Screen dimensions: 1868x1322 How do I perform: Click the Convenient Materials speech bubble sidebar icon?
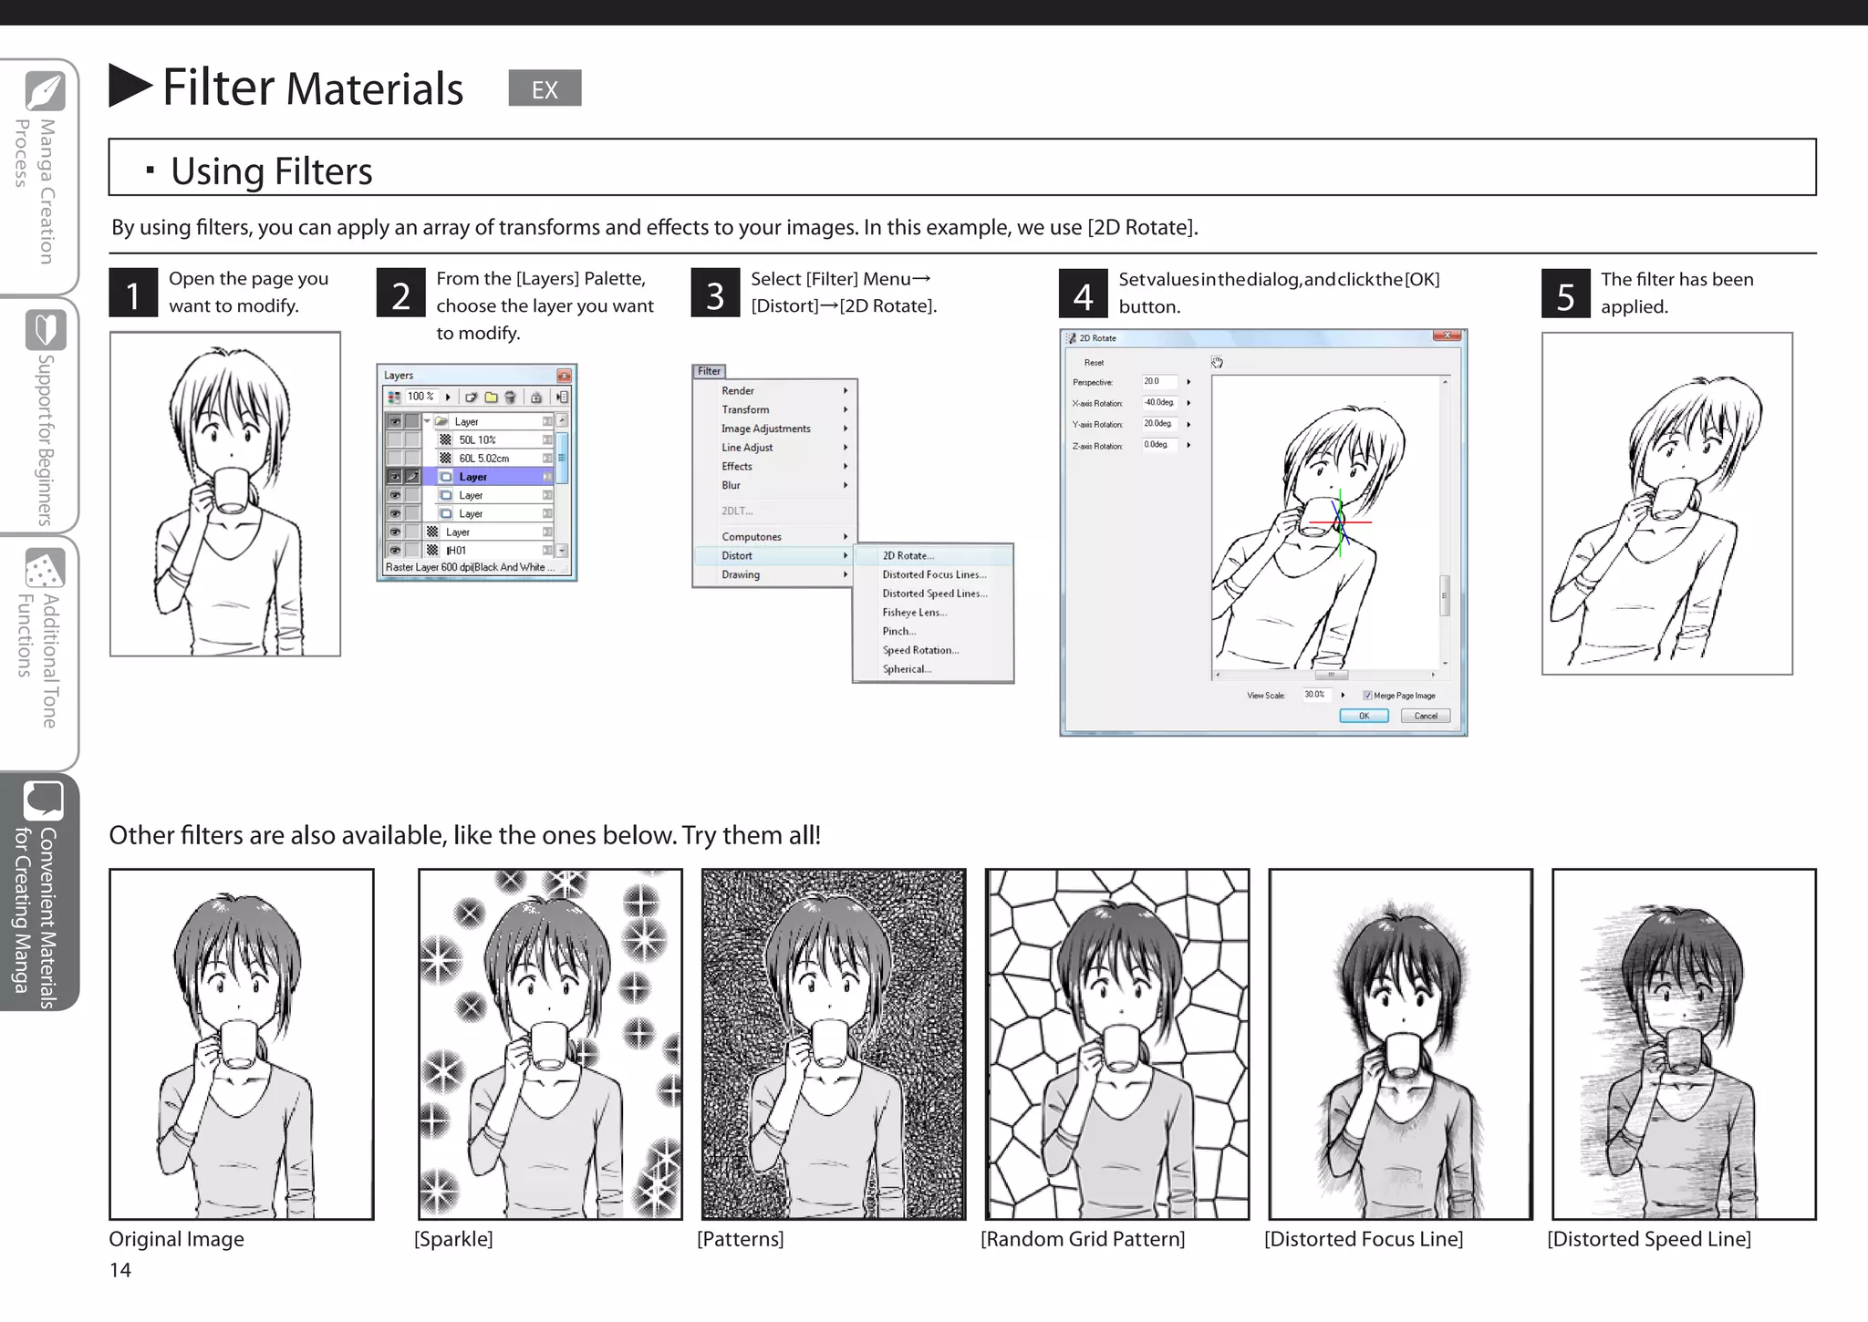pyautogui.click(x=43, y=800)
